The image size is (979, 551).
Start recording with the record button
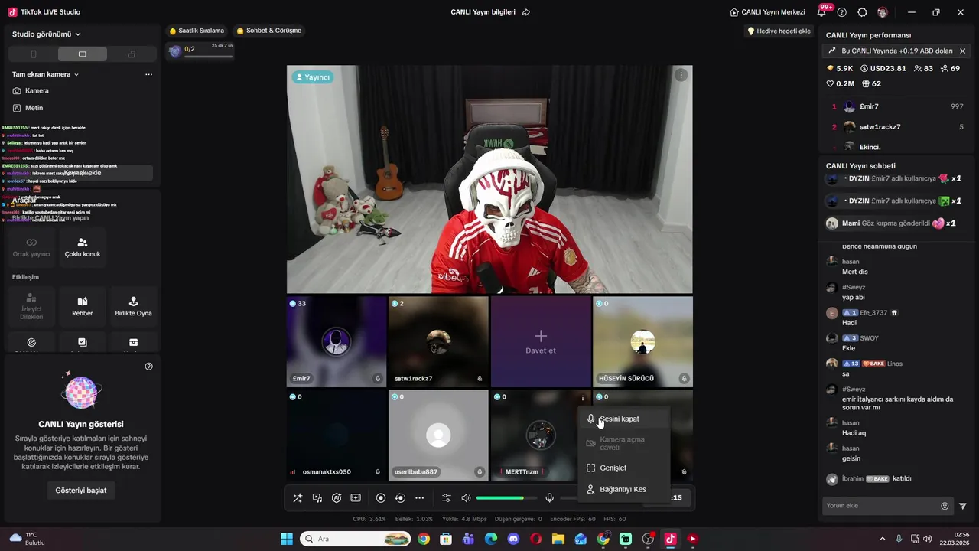coord(381,498)
